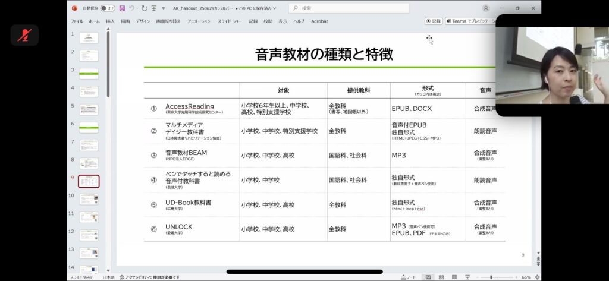Open the 表示 ribbon tab
609x281 pixels.
(x=282, y=21)
